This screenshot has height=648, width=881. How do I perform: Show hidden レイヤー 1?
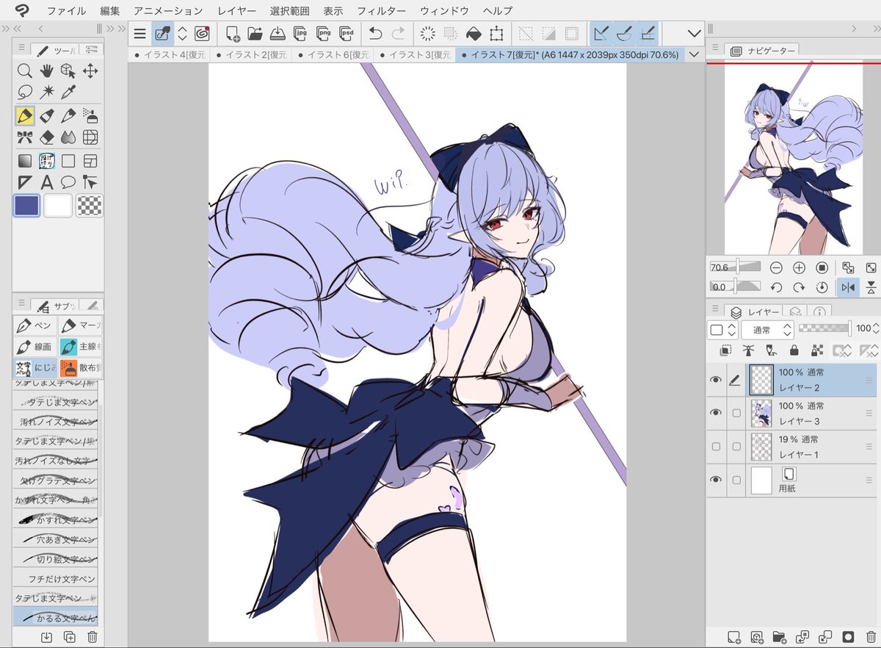click(x=716, y=446)
